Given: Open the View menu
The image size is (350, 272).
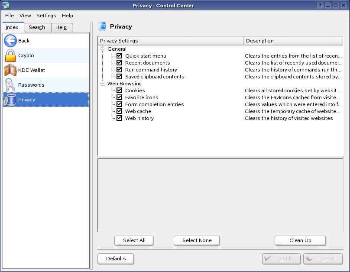Looking at the screenshot, I should point(25,16).
